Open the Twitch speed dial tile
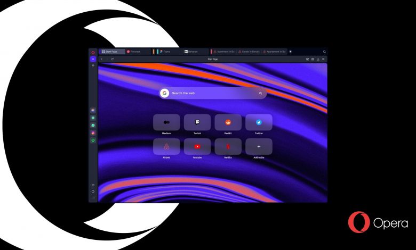This screenshot has height=250, width=416. point(197,122)
